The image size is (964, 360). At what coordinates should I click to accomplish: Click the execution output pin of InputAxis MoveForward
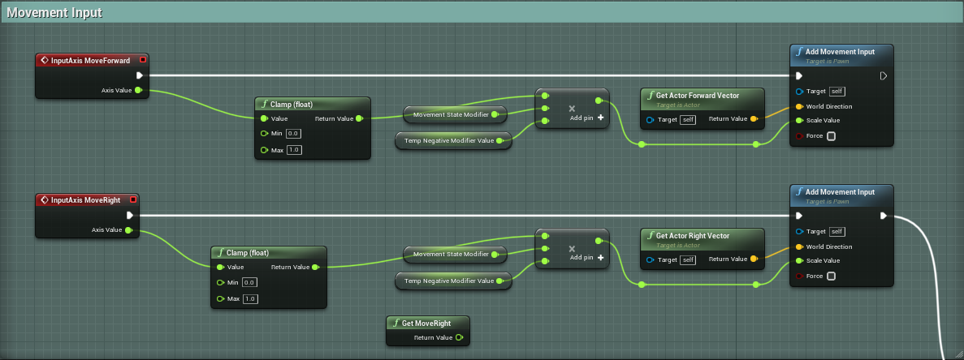coord(140,75)
